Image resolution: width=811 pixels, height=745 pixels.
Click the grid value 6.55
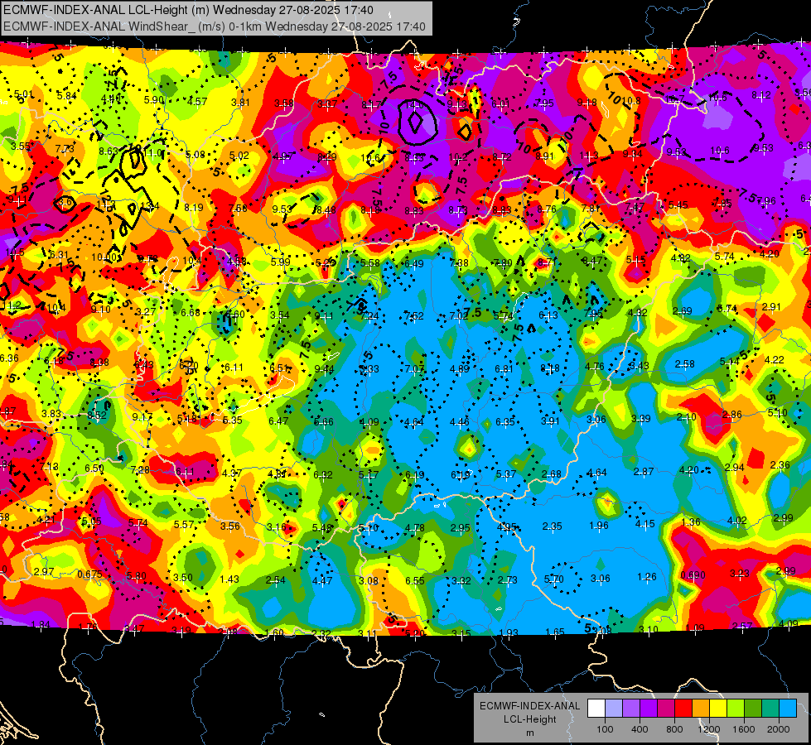415,581
